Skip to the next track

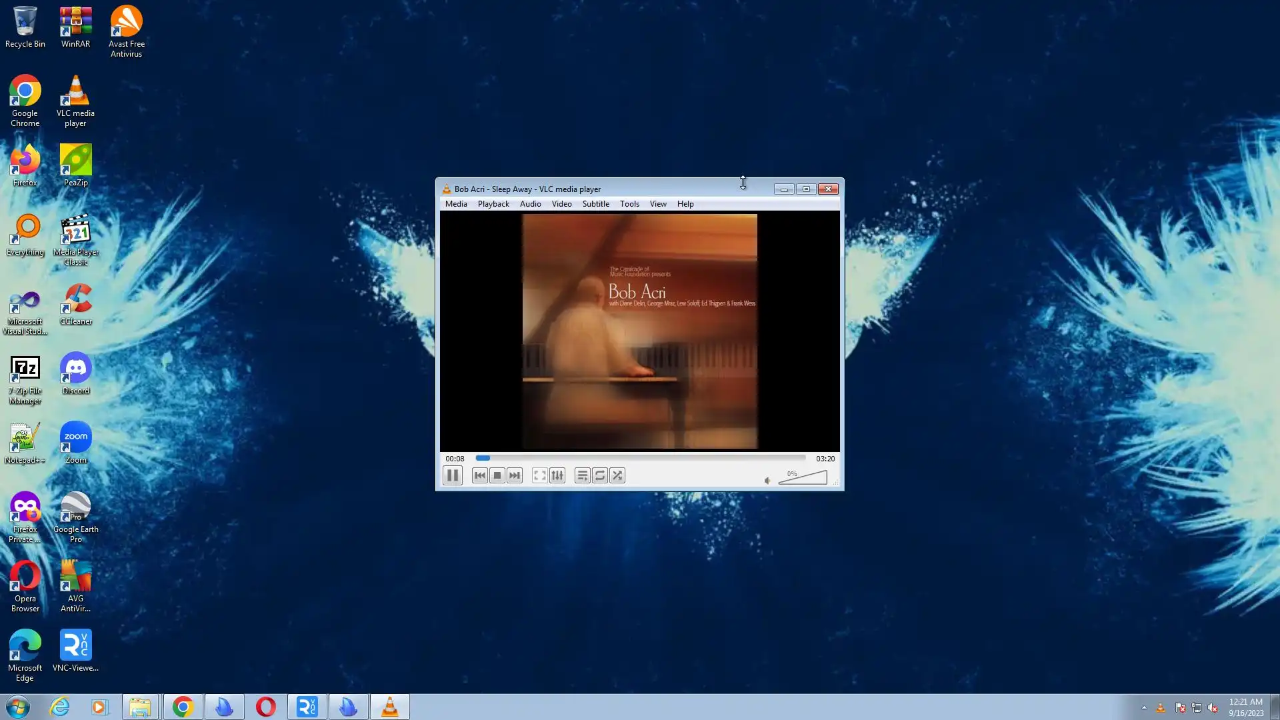[x=515, y=475]
